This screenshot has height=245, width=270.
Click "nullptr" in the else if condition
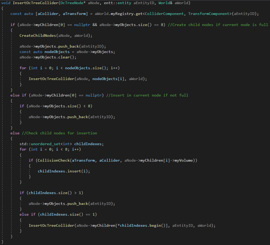click(x=93, y=95)
